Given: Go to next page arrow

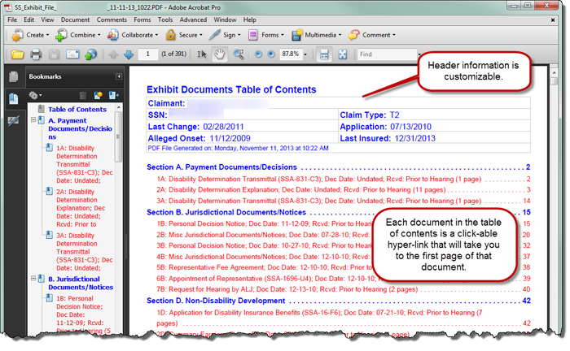Looking at the screenshot, I should pyautogui.click(x=129, y=54).
